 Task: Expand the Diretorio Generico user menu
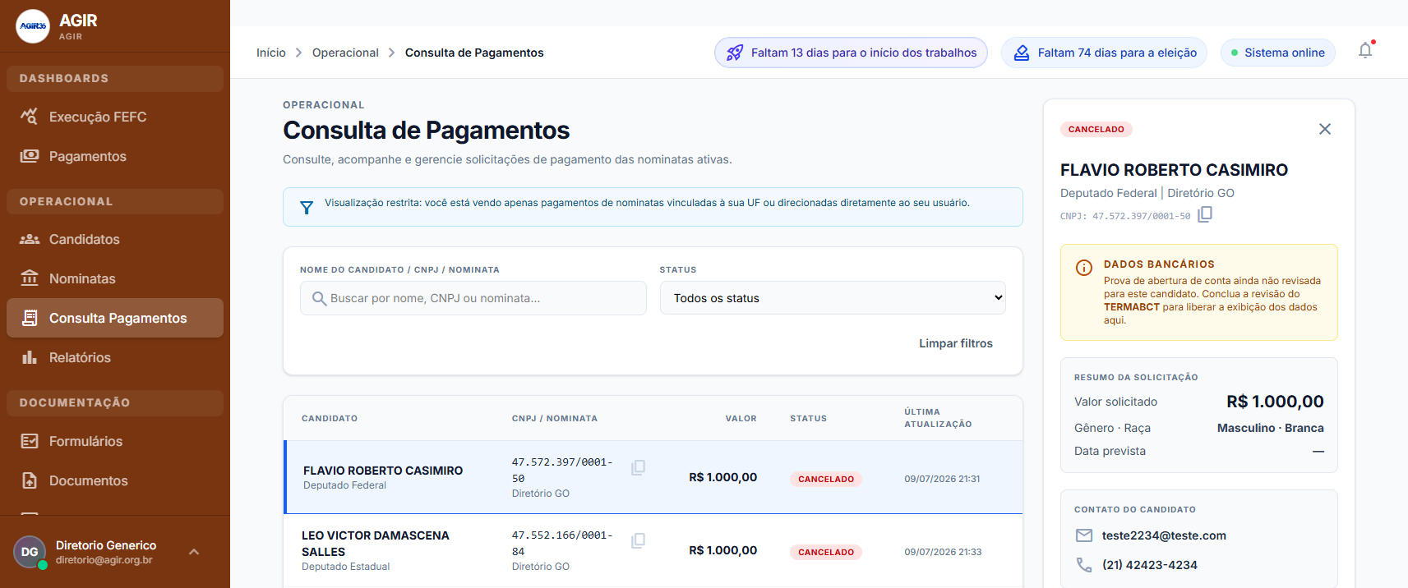[x=194, y=552]
